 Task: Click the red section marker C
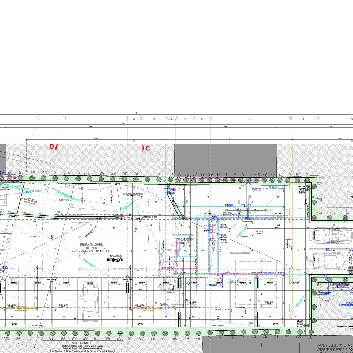point(147,148)
